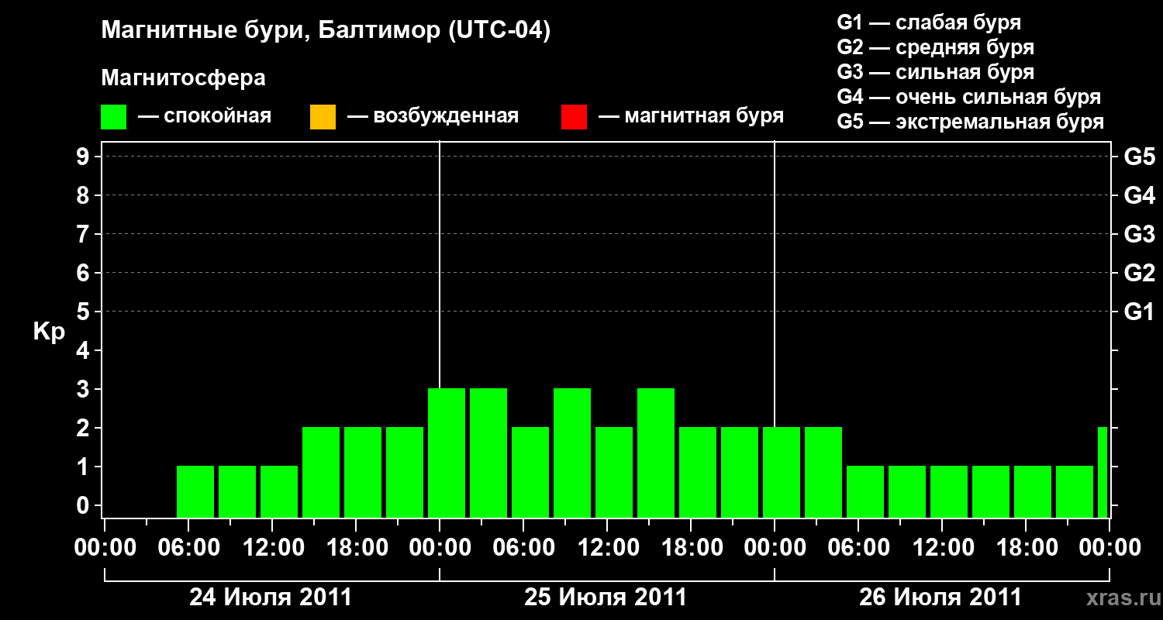Screen dimensions: 1163x620
Task: Click the Kp axis value 3
Action: [85, 389]
